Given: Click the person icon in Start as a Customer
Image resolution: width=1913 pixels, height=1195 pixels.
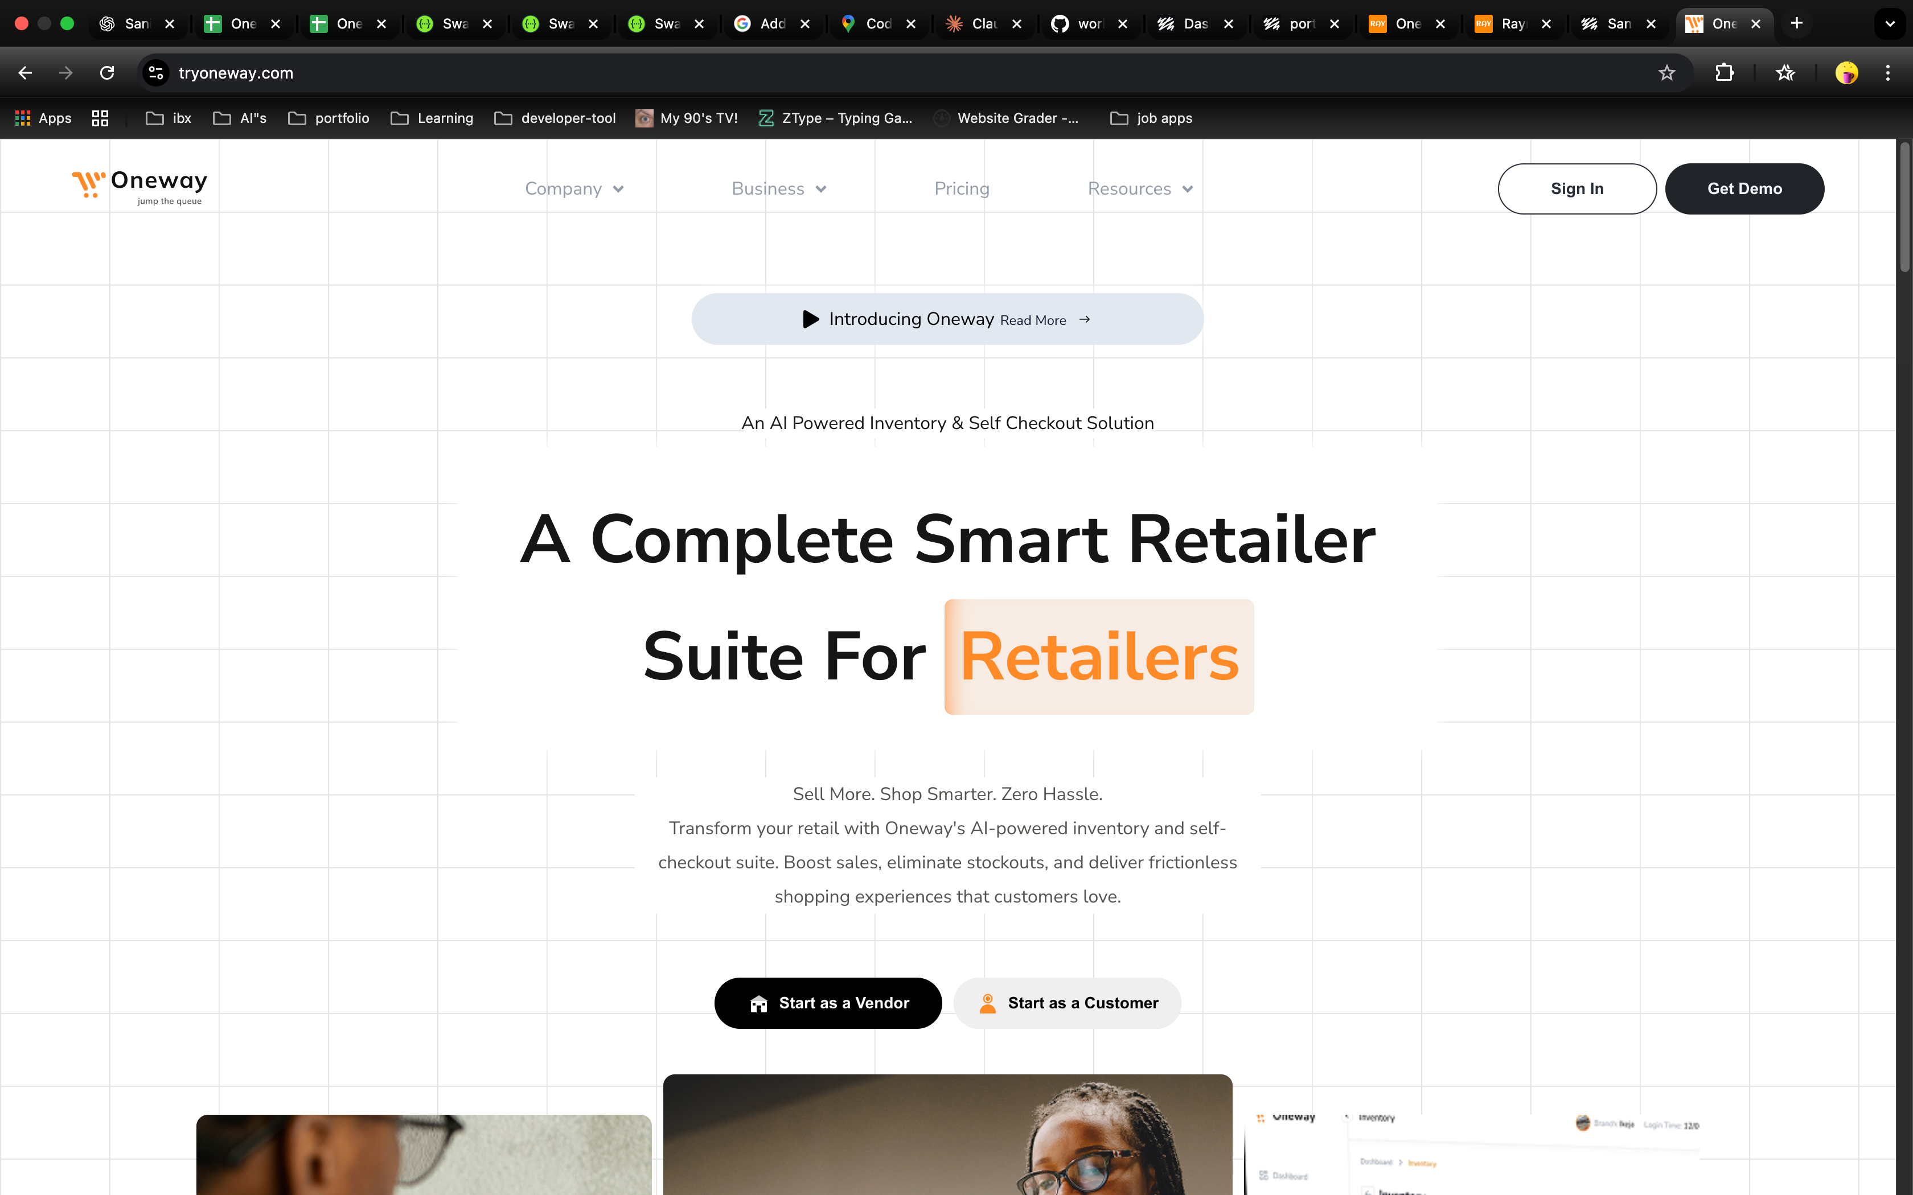Looking at the screenshot, I should pyautogui.click(x=987, y=1003).
